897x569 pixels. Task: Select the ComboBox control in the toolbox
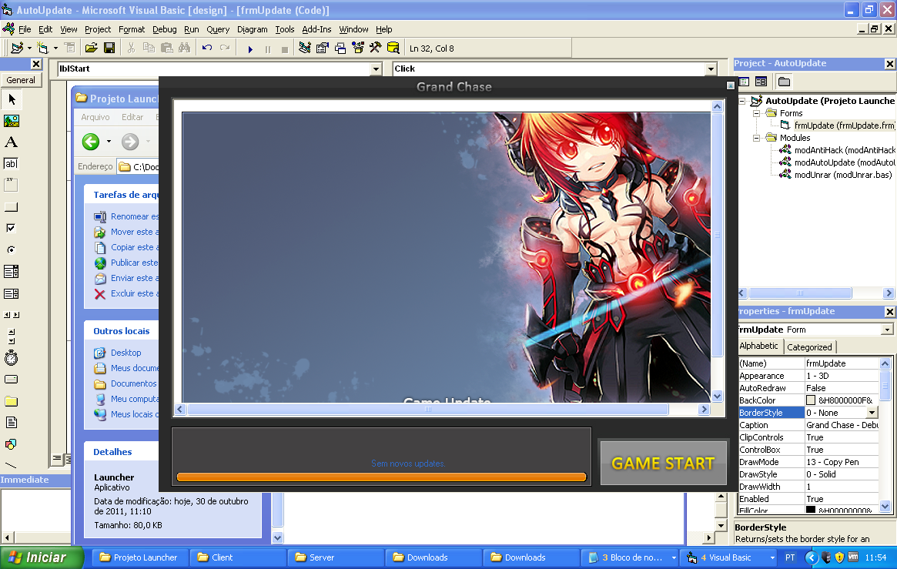click(x=12, y=272)
